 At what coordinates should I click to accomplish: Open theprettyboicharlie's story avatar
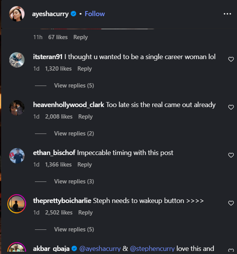click(x=17, y=204)
